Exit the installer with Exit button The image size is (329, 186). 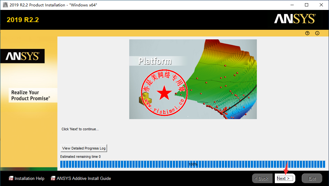coord(312,178)
